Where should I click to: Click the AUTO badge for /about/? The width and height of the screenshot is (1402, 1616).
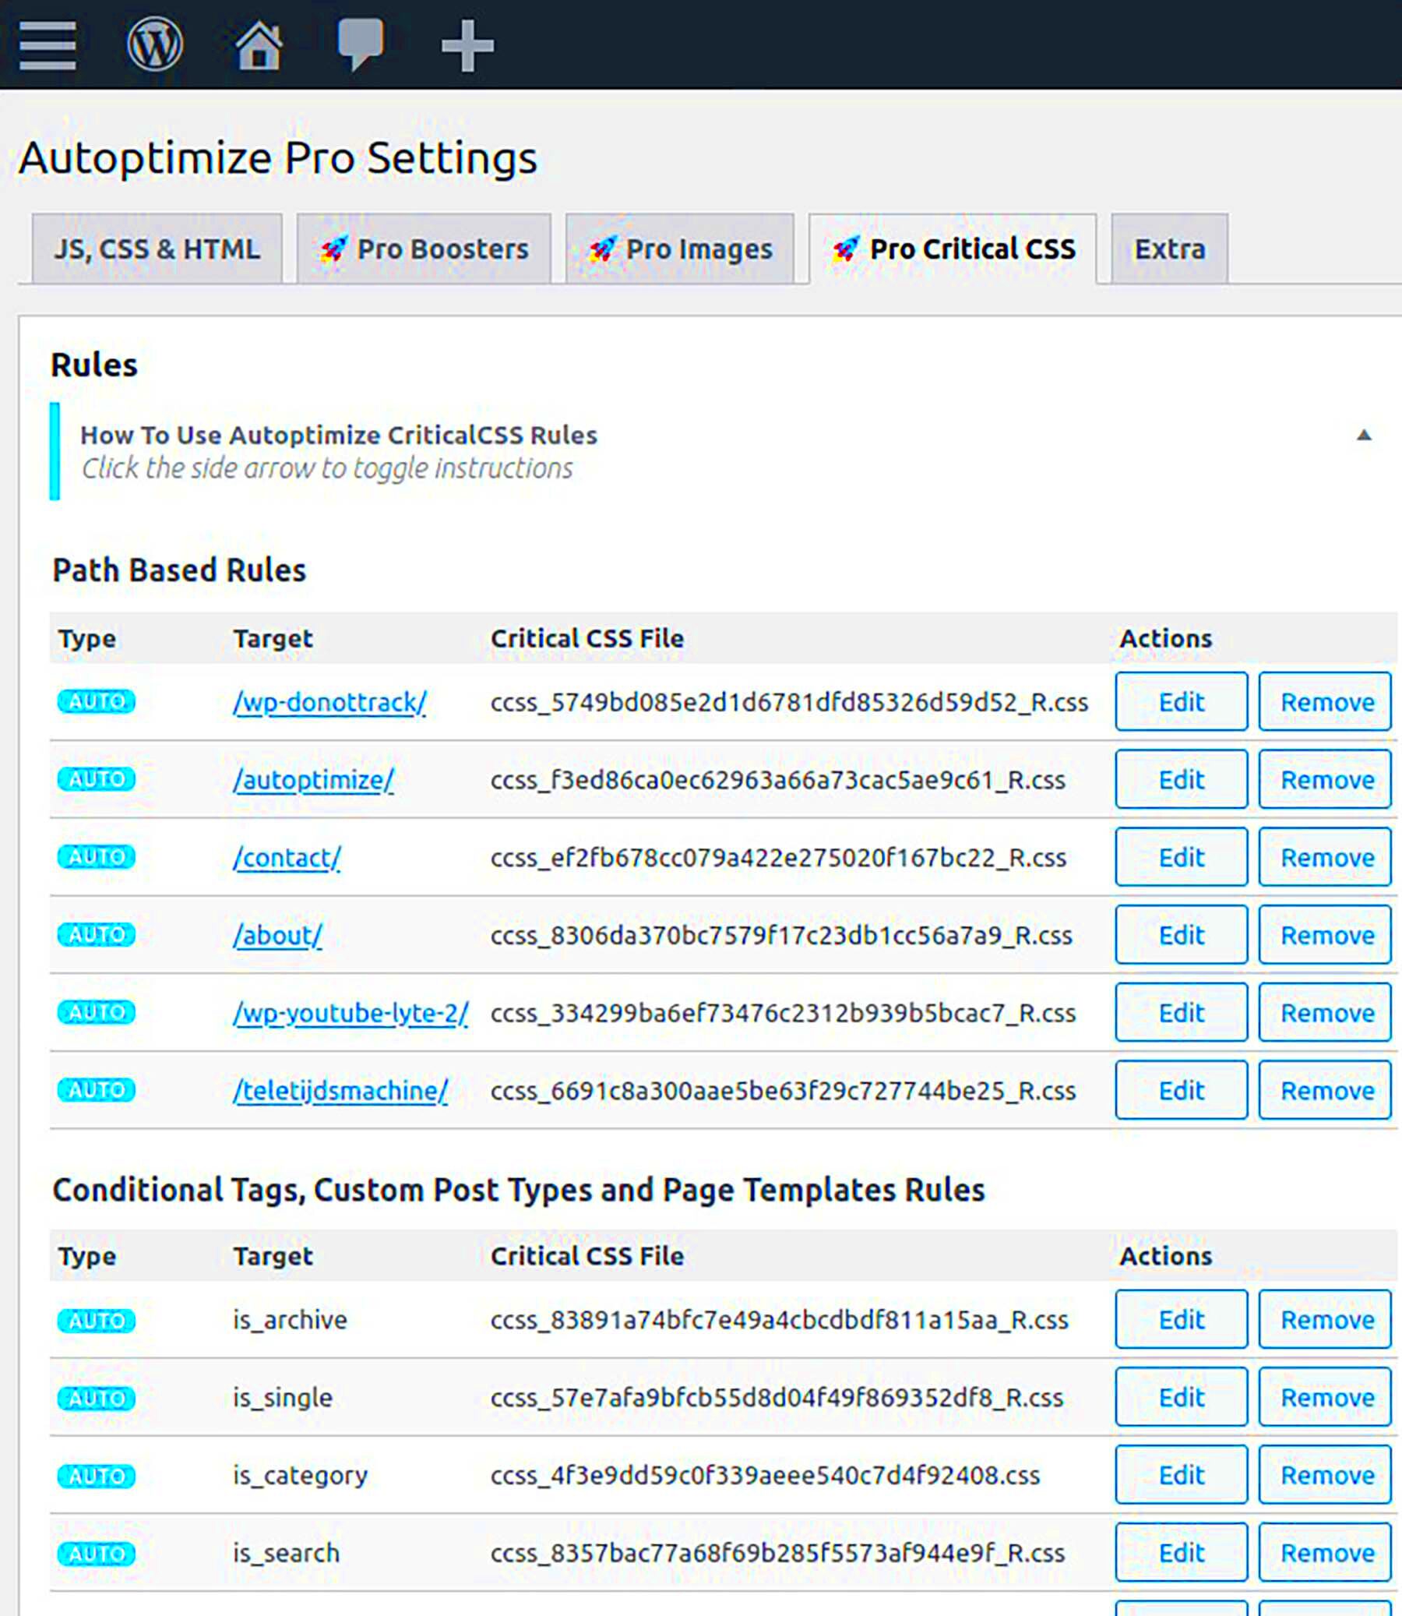pos(97,934)
